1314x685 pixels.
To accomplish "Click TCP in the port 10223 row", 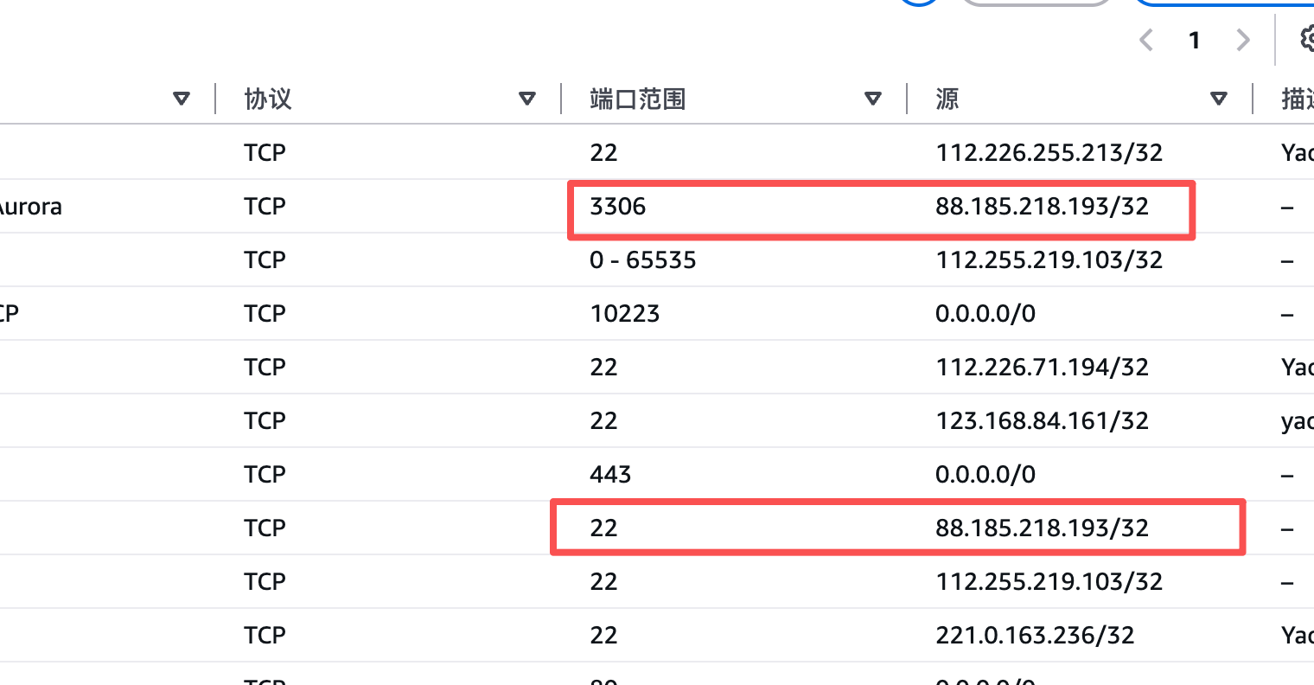I will click(265, 313).
